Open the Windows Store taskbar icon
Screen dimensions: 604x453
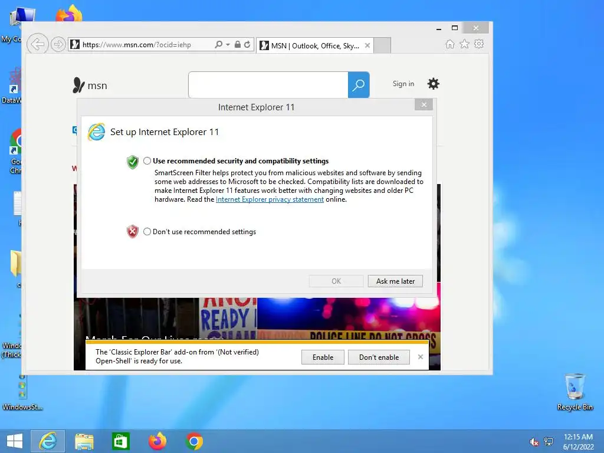click(120, 441)
